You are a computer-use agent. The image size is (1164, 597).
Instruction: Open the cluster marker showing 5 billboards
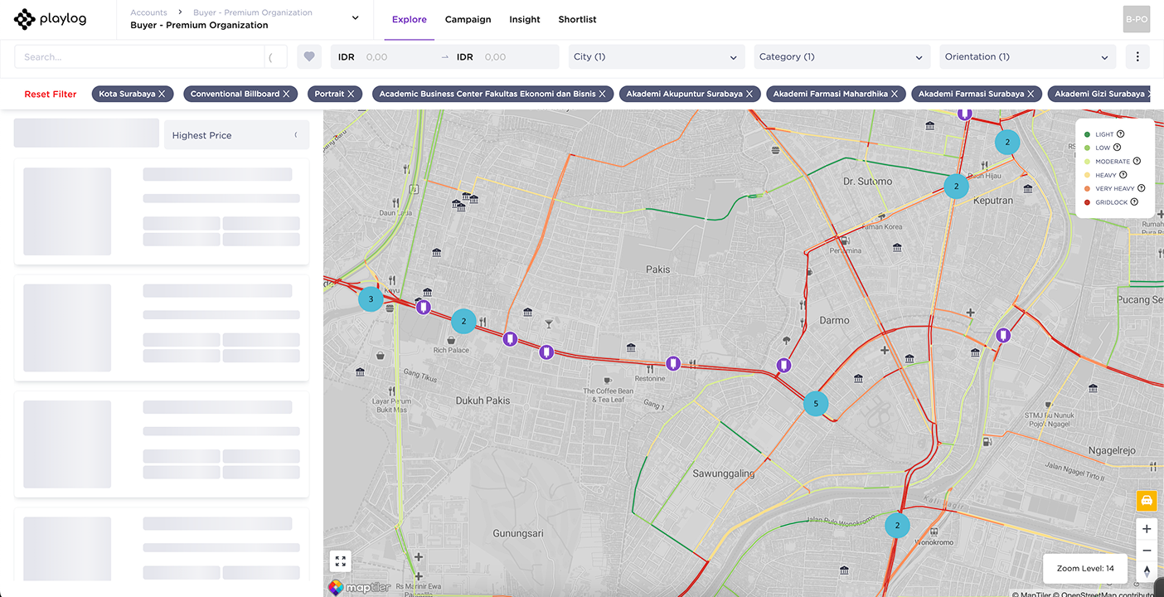(816, 404)
